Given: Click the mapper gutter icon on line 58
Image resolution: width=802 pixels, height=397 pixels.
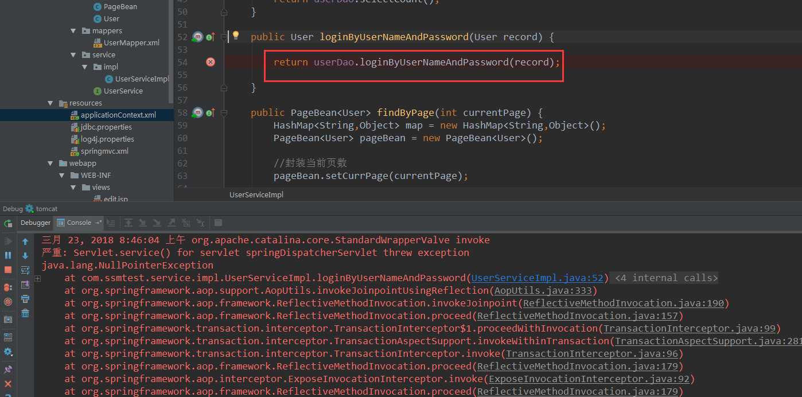Looking at the screenshot, I should click(198, 112).
